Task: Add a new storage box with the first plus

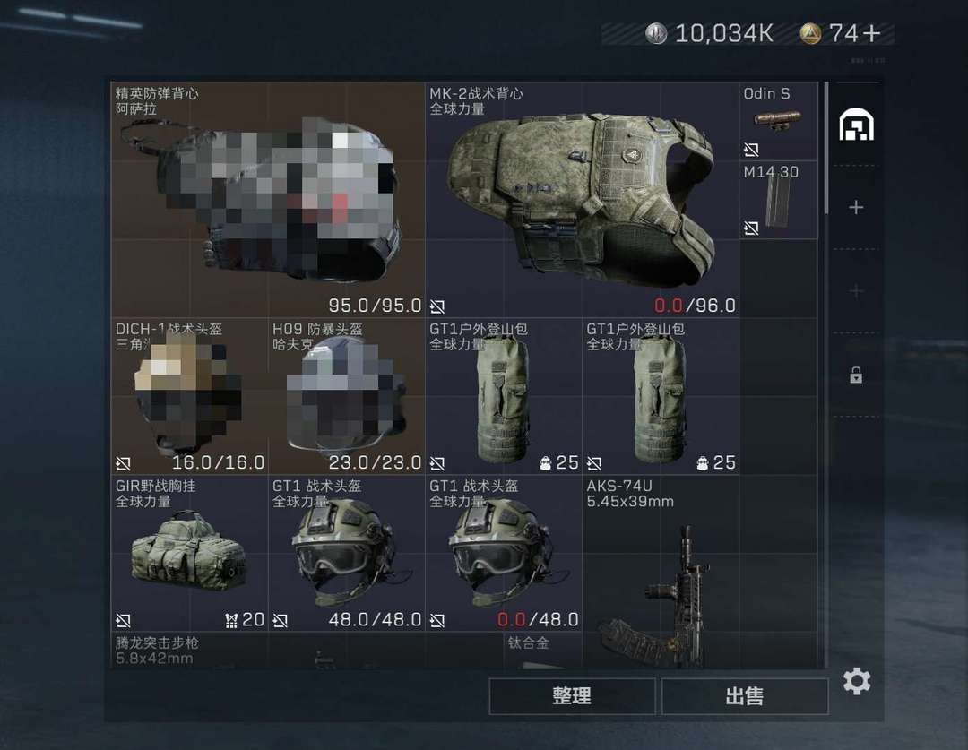Action: point(856,207)
